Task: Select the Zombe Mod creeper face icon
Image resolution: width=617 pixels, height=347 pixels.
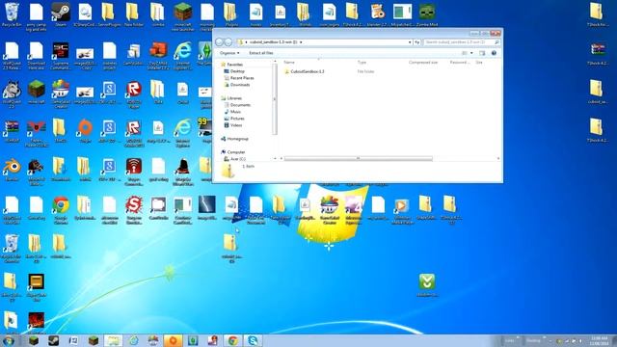Action: [427, 14]
